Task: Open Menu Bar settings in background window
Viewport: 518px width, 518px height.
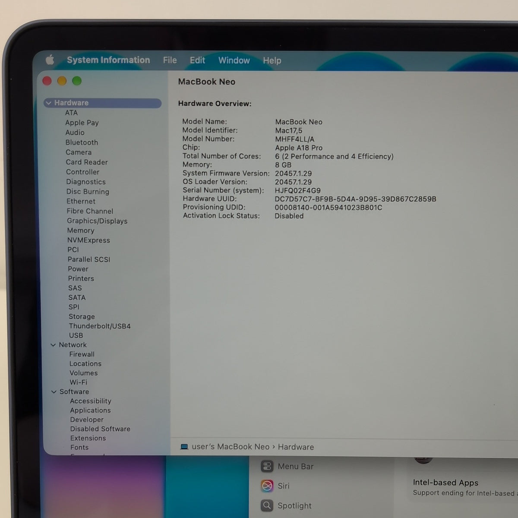Action: (296, 467)
